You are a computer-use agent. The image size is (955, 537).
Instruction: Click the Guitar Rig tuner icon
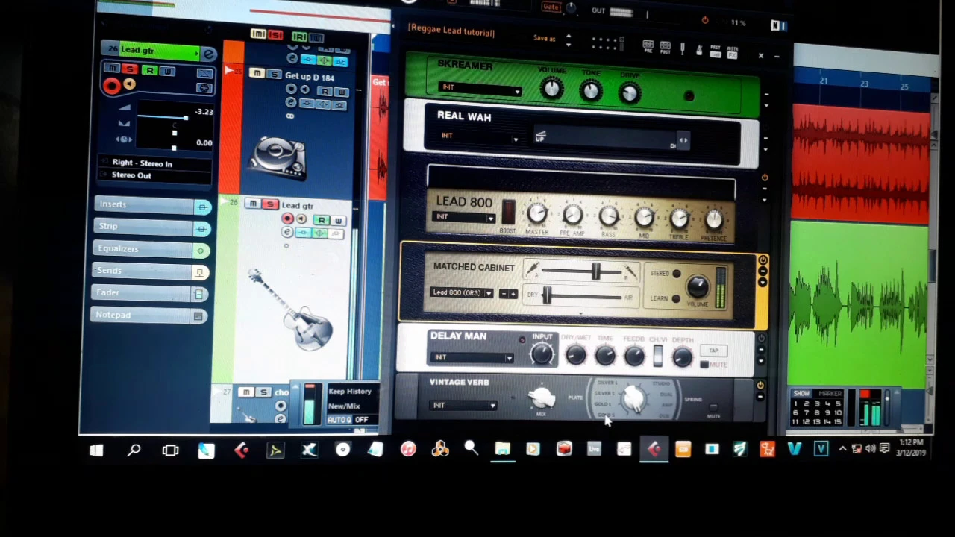tap(682, 48)
